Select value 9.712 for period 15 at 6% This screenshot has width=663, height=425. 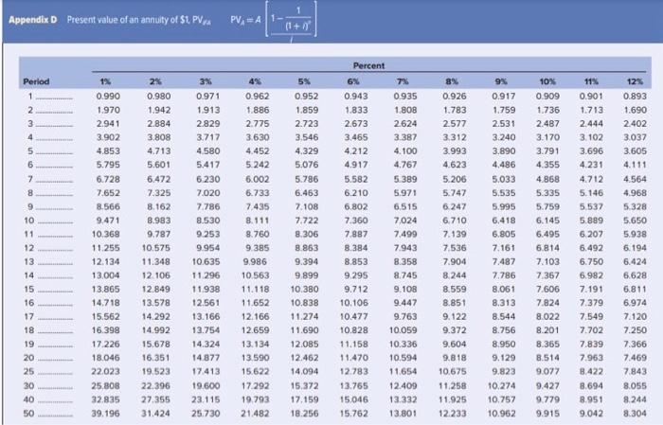point(356,290)
